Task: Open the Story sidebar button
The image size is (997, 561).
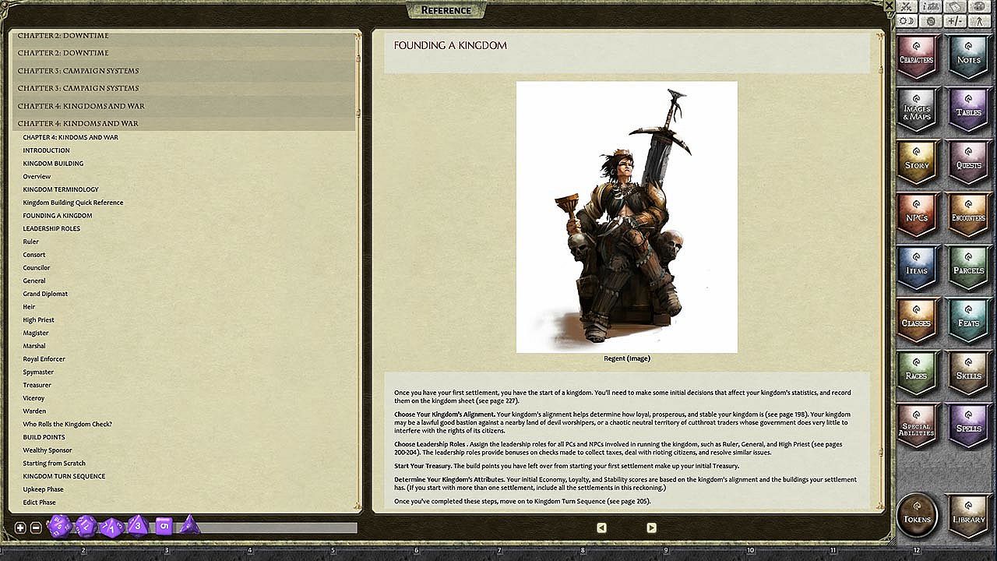Action: tap(917, 162)
